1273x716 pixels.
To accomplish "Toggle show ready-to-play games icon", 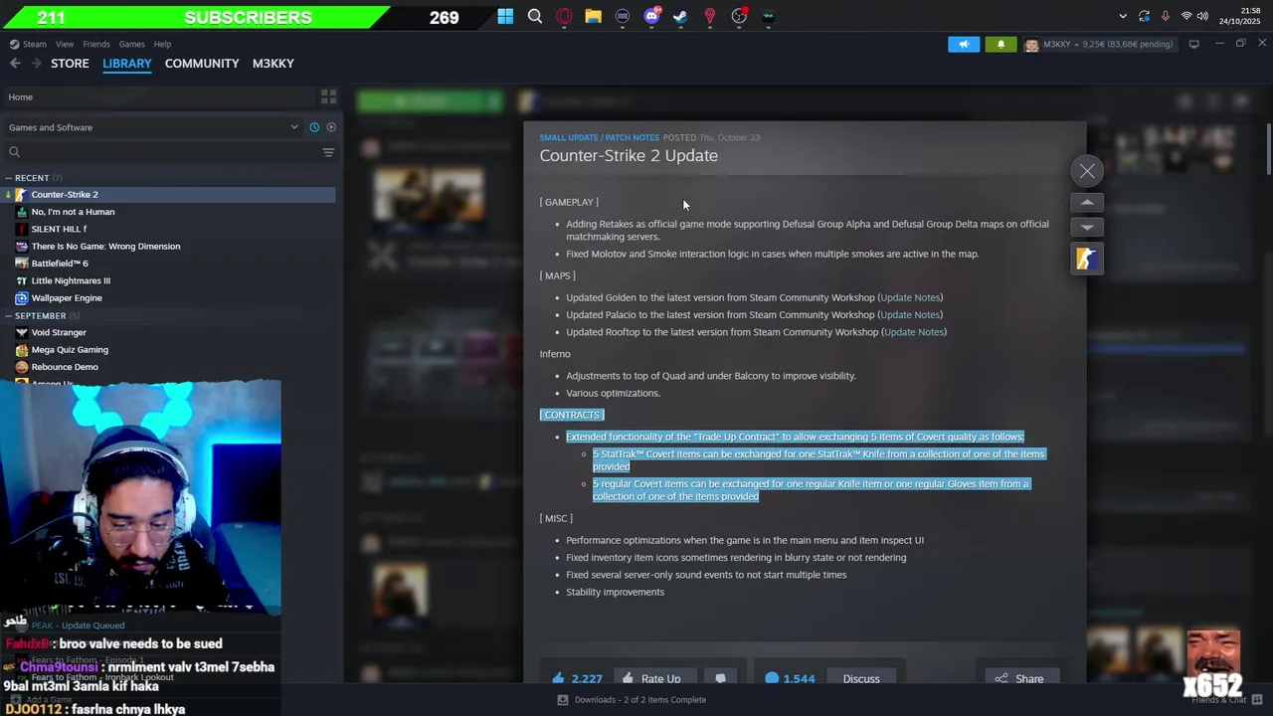I will pos(331,127).
